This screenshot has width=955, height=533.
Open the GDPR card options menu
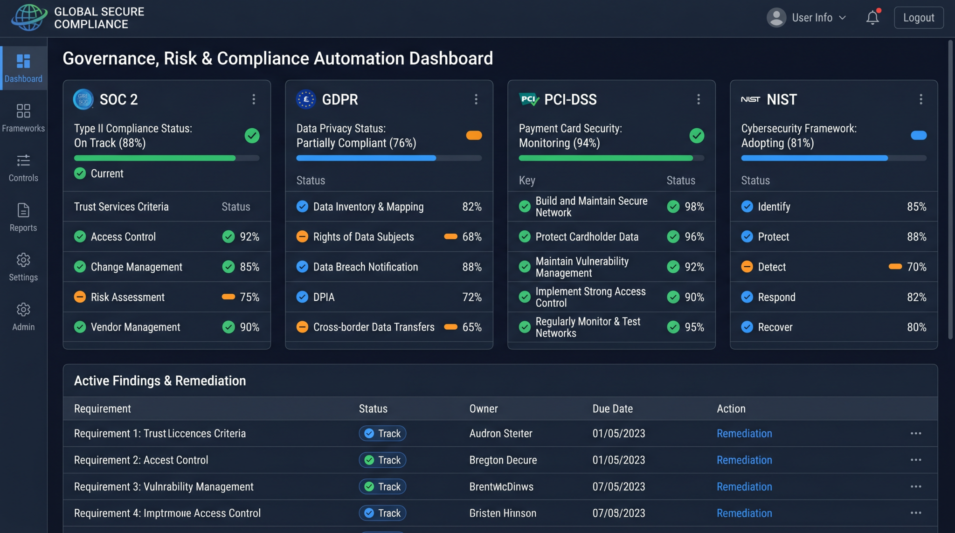coord(476,99)
